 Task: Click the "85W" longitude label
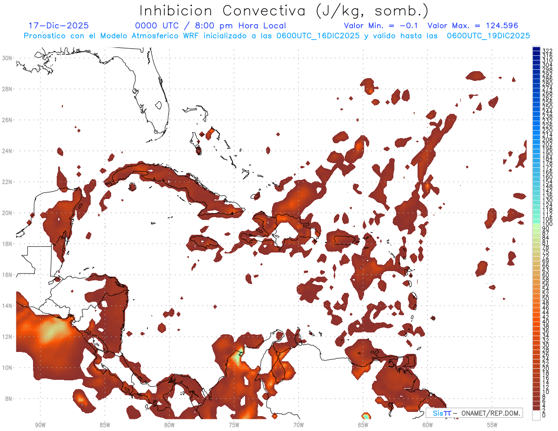pyautogui.click(x=105, y=424)
